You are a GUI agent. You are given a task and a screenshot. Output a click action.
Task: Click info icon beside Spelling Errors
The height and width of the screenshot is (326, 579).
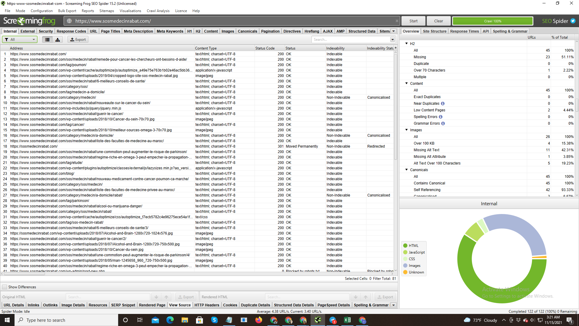pos(441,117)
